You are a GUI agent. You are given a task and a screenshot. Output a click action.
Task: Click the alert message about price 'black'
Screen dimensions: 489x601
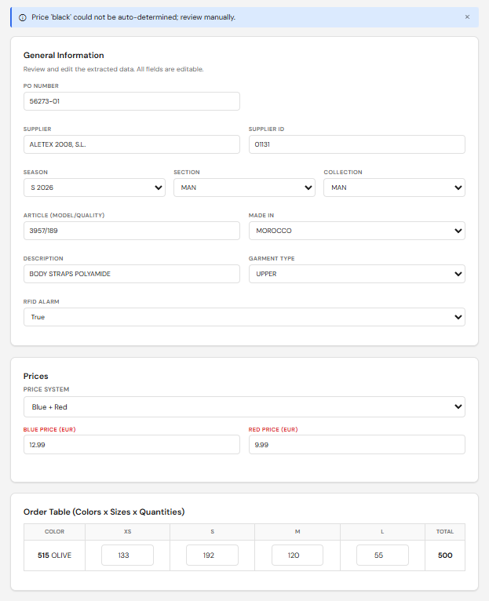pyautogui.click(x=133, y=17)
